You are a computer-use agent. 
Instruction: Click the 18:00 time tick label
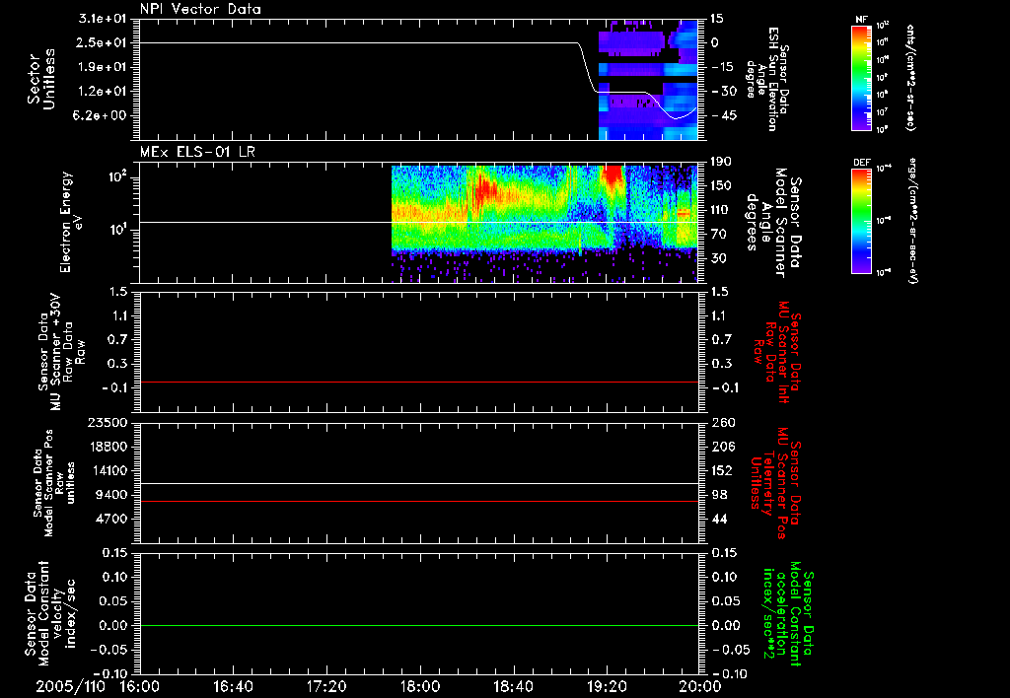click(420, 686)
